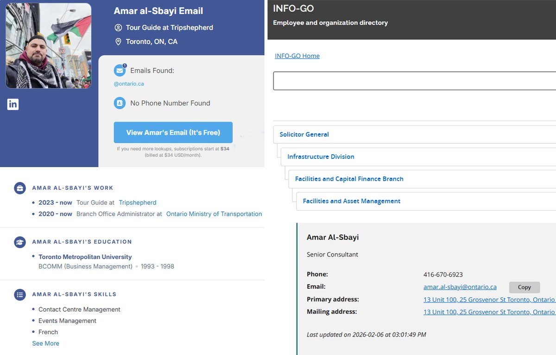Click the briefcase icon for the Work section
556x355 pixels.
pos(20,188)
